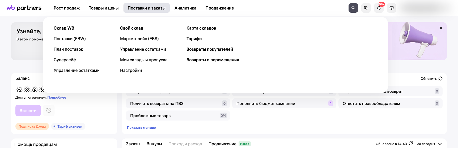Viewport: 458px width, 148px height.
Task: Open the Продвижение top menu
Action: pyautogui.click(x=220, y=8)
